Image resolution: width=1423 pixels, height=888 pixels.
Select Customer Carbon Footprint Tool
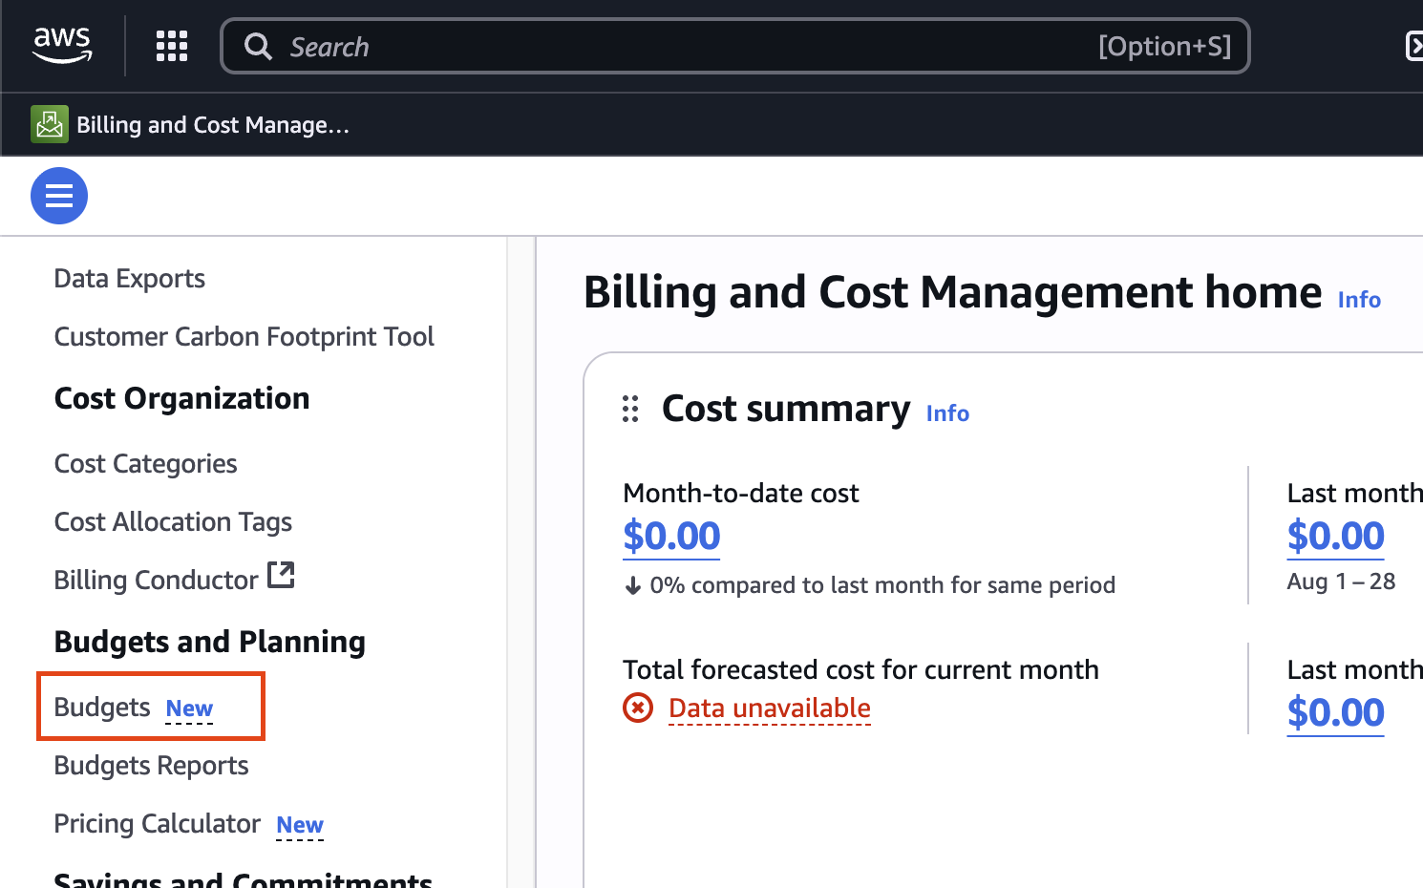click(244, 337)
